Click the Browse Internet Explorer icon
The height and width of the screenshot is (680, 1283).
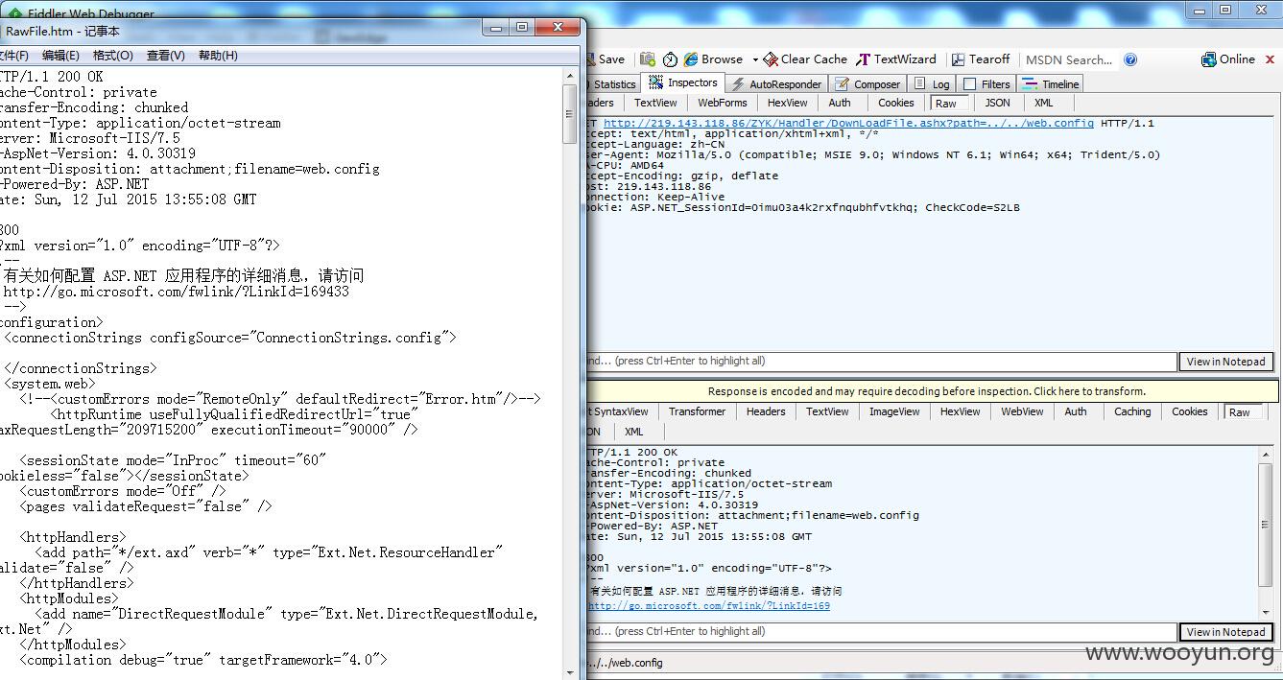pyautogui.click(x=691, y=59)
